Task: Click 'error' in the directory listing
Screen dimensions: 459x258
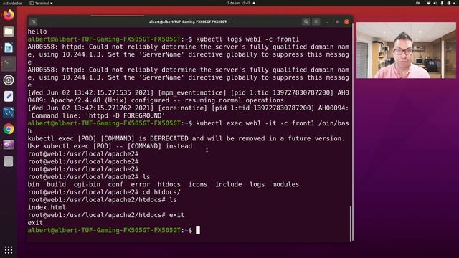Action: [141, 185]
